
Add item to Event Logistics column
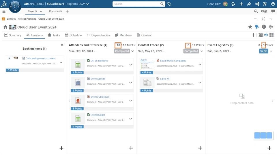point(269,148)
